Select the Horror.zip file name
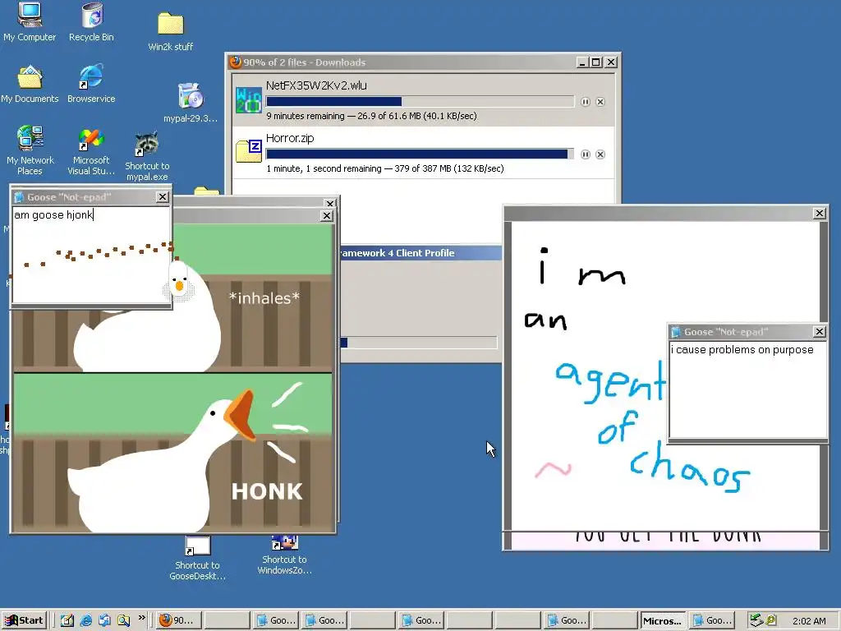The image size is (841, 631). pos(290,138)
